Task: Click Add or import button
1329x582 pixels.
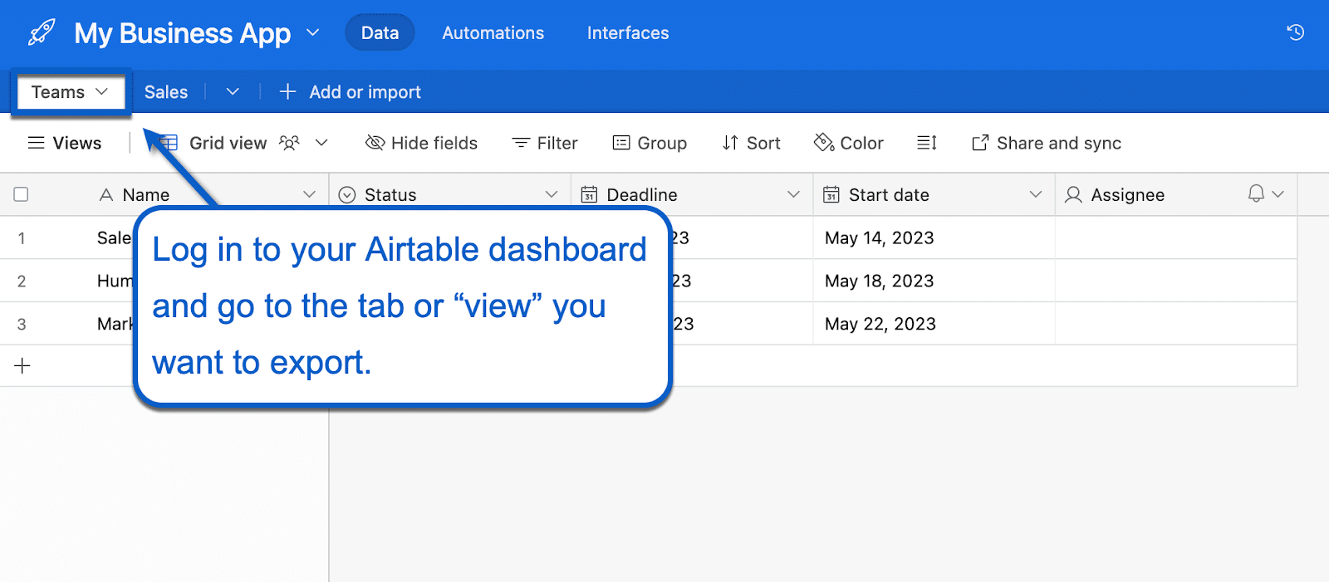Action: pos(351,92)
